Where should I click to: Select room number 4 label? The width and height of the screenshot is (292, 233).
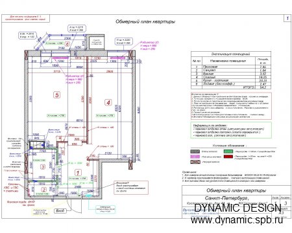click(x=108, y=102)
